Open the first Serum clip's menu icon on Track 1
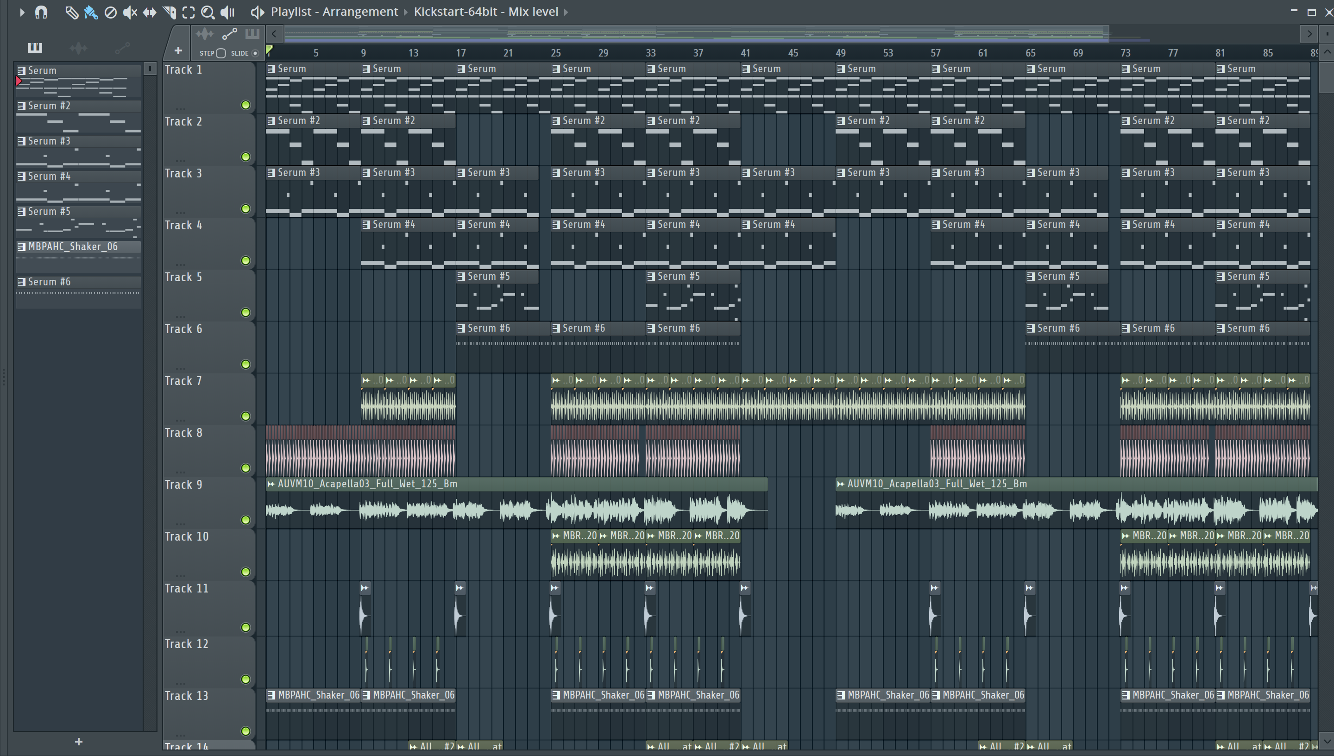 [x=271, y=69]
